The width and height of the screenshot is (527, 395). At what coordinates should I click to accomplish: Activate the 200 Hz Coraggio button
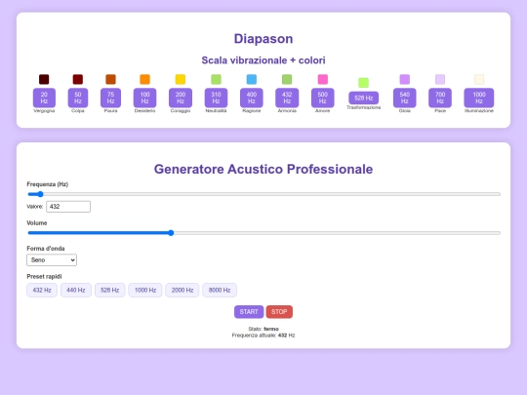[x=181, y=98]
